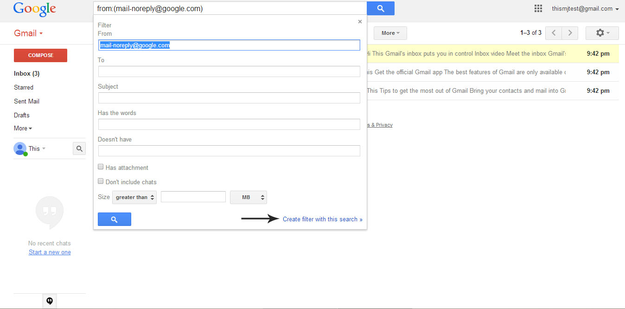Tick the Don't include chats checkbox
625x309 pixels.
coord(101,181)
